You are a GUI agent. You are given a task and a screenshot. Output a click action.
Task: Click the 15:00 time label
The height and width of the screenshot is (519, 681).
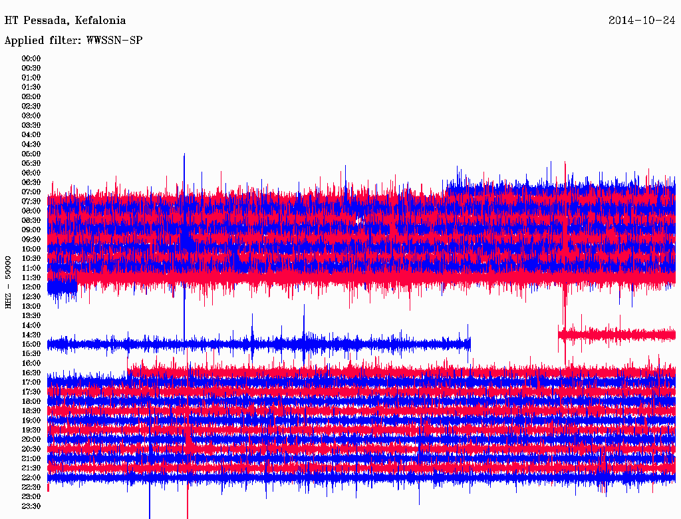(x=31, y=344)
